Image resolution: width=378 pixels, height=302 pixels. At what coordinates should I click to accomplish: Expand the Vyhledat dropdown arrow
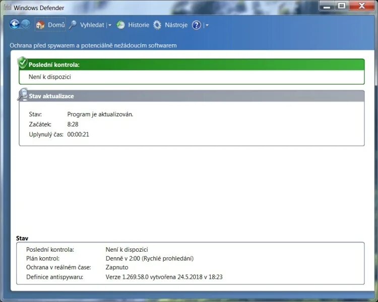[x=110, y=25]
